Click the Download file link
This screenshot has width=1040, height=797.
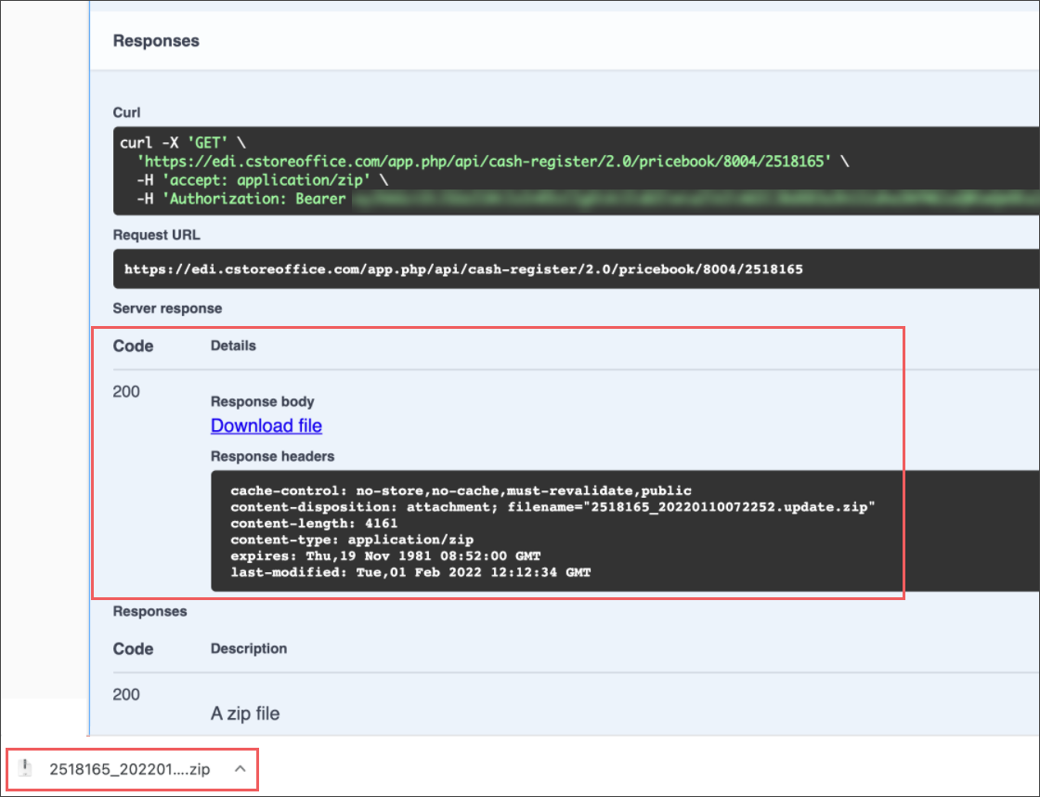[x=266, y=425]
